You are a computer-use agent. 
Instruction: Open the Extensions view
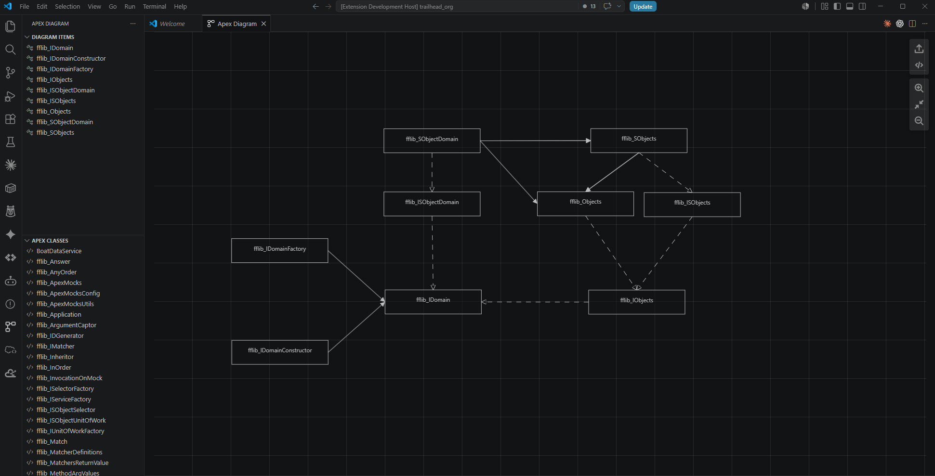10,119
